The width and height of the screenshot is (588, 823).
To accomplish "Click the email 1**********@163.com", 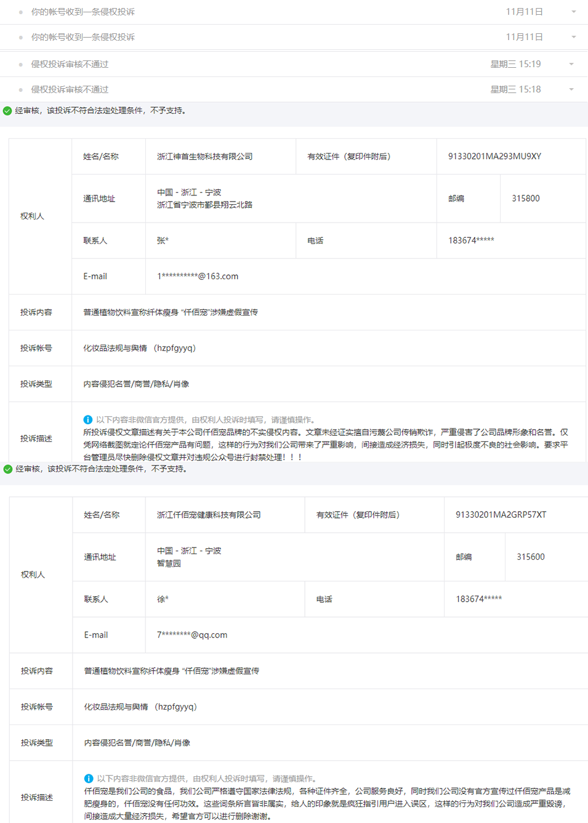I will [x=198, y=276].
